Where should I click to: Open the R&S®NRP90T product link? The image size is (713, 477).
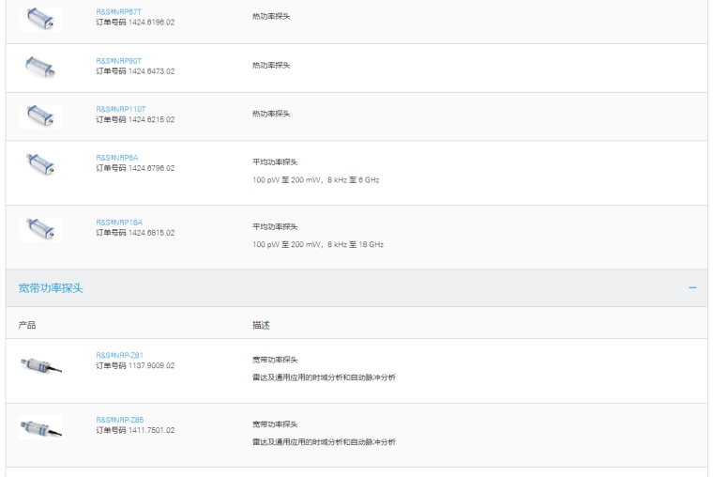click(118, 60)
